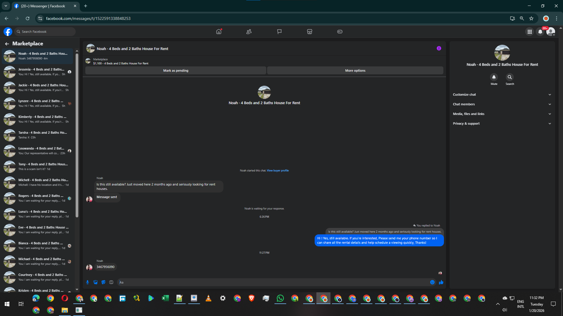Open the account profile avatar menu
The image size is (563, 316).
[x=551, y=32]
